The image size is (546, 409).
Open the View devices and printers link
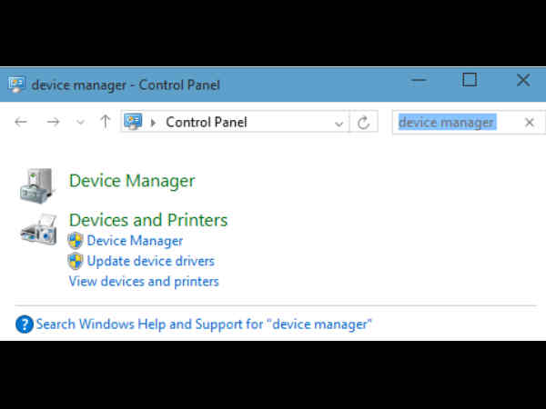click(144, 282)
